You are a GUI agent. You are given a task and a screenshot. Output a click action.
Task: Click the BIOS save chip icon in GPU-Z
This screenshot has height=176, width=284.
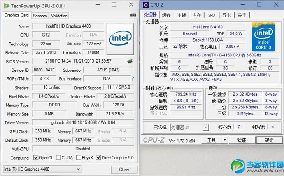(130, 61)
